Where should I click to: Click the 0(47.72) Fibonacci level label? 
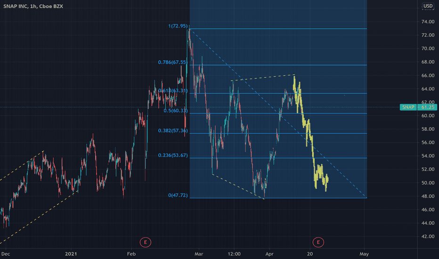click(x=178, y=195)
